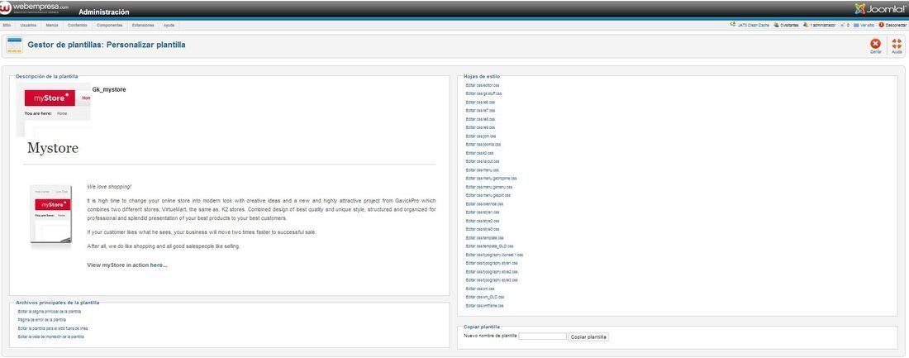This screenshot has width=909, height=358.
Task: Open Editar css/typography.style2.css
Action: click(492, 271)
